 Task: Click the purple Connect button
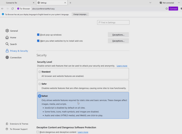(x=173, y=9)
